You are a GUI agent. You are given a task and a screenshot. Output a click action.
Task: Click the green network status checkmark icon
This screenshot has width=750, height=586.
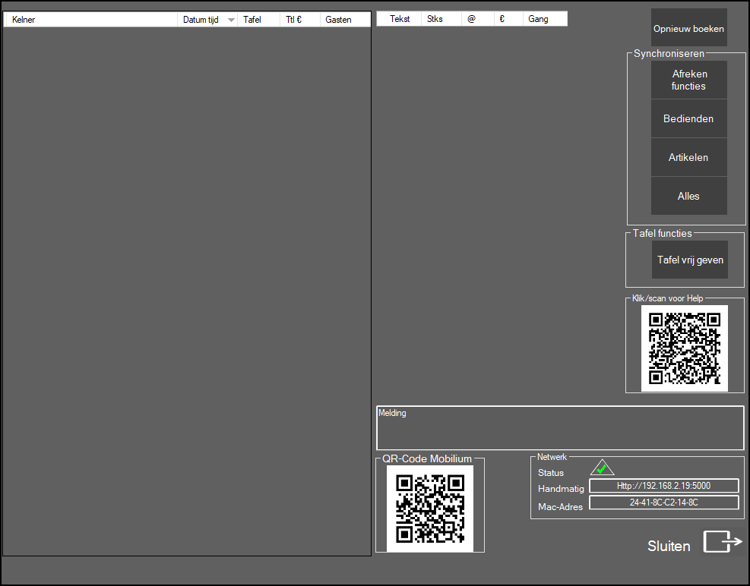click(602, 468)
